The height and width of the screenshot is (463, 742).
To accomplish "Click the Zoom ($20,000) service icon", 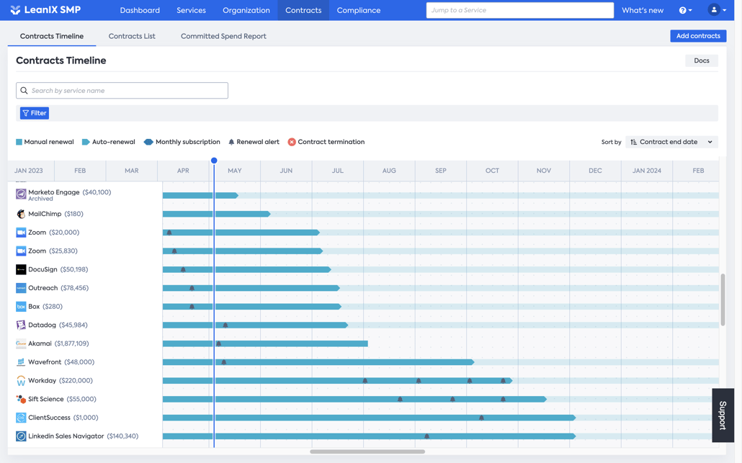I will tap(21, 232).
